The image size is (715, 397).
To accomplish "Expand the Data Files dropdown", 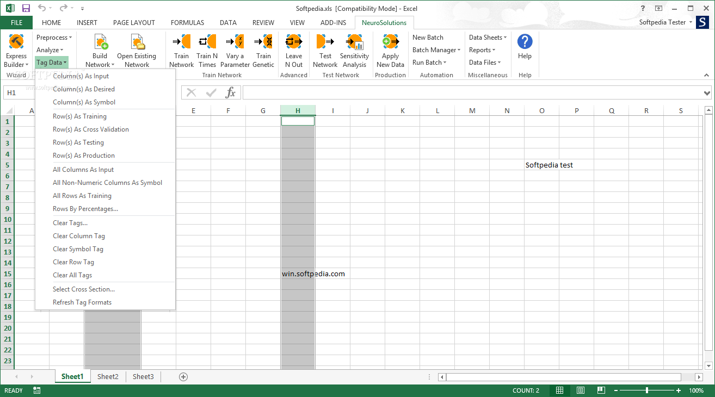I will click(x=485, y=63).
